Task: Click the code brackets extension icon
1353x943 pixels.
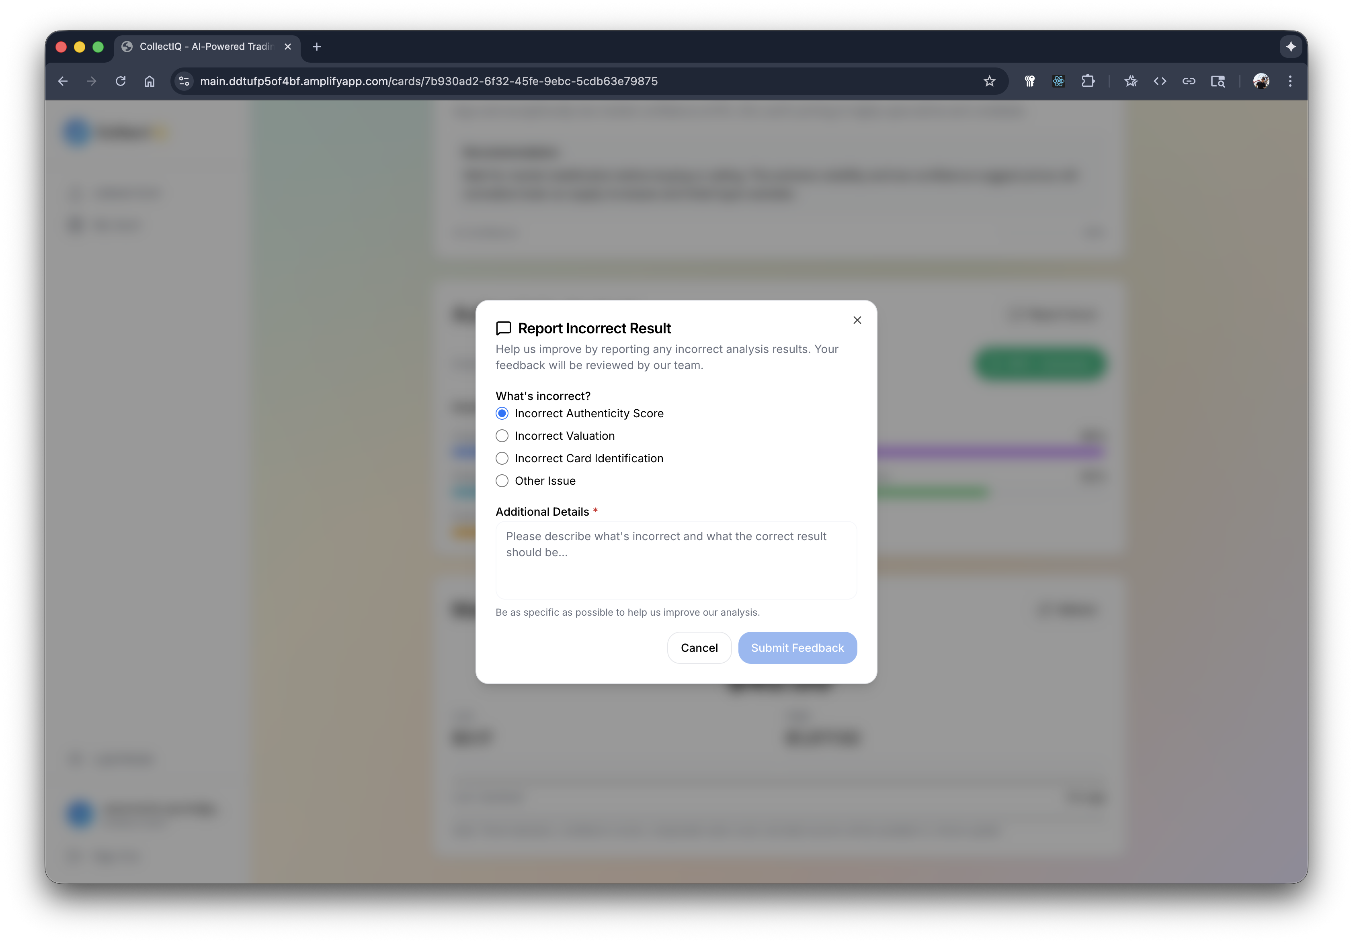Action: point(1160,81)
